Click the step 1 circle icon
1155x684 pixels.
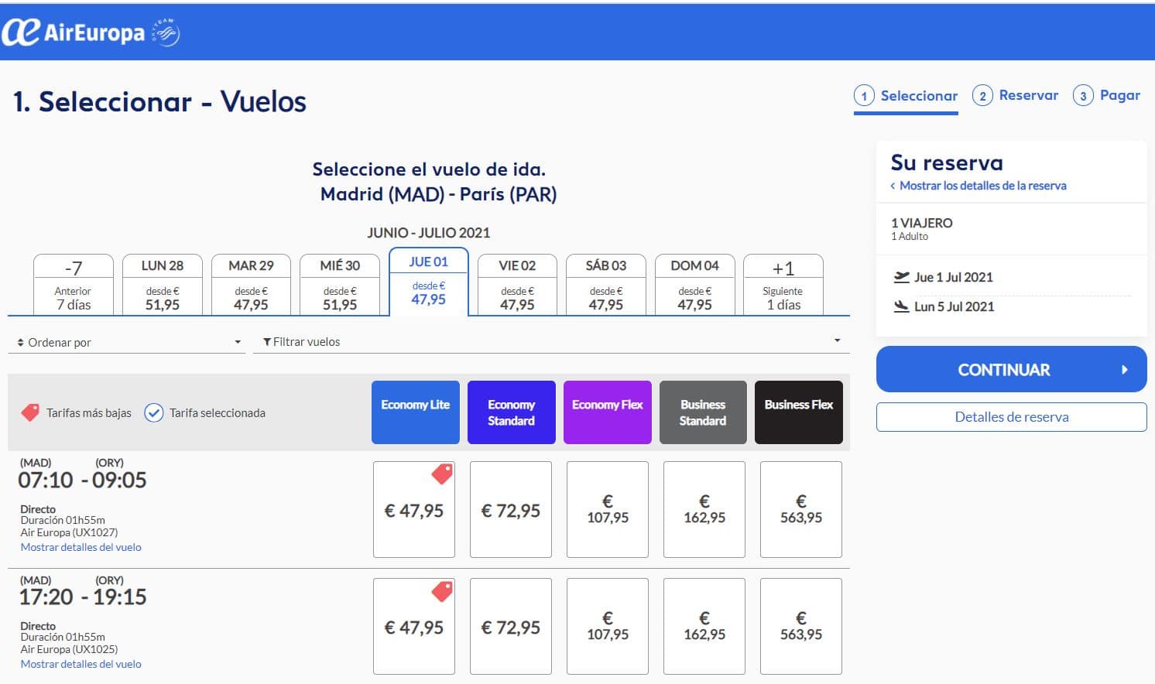[864, 96]
